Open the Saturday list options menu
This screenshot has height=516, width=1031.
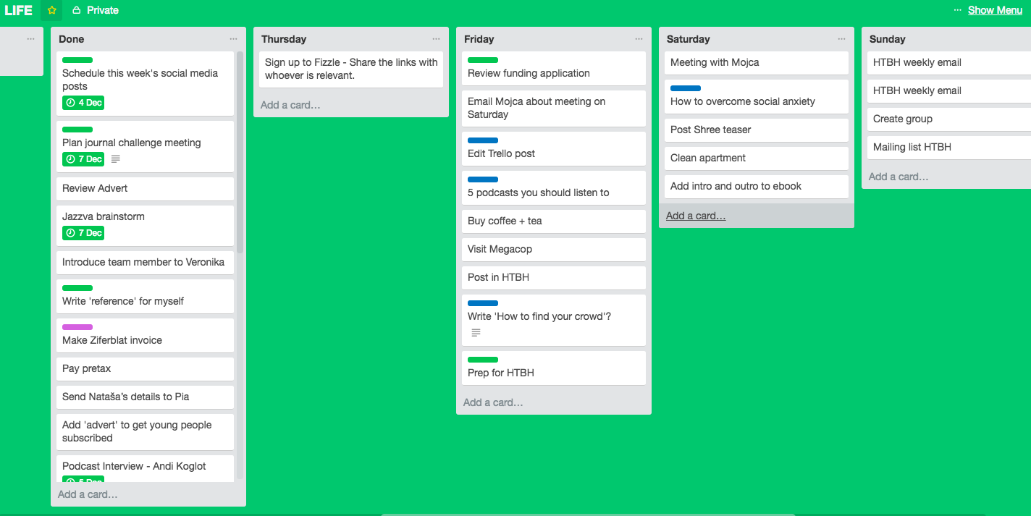pos(841,39)
